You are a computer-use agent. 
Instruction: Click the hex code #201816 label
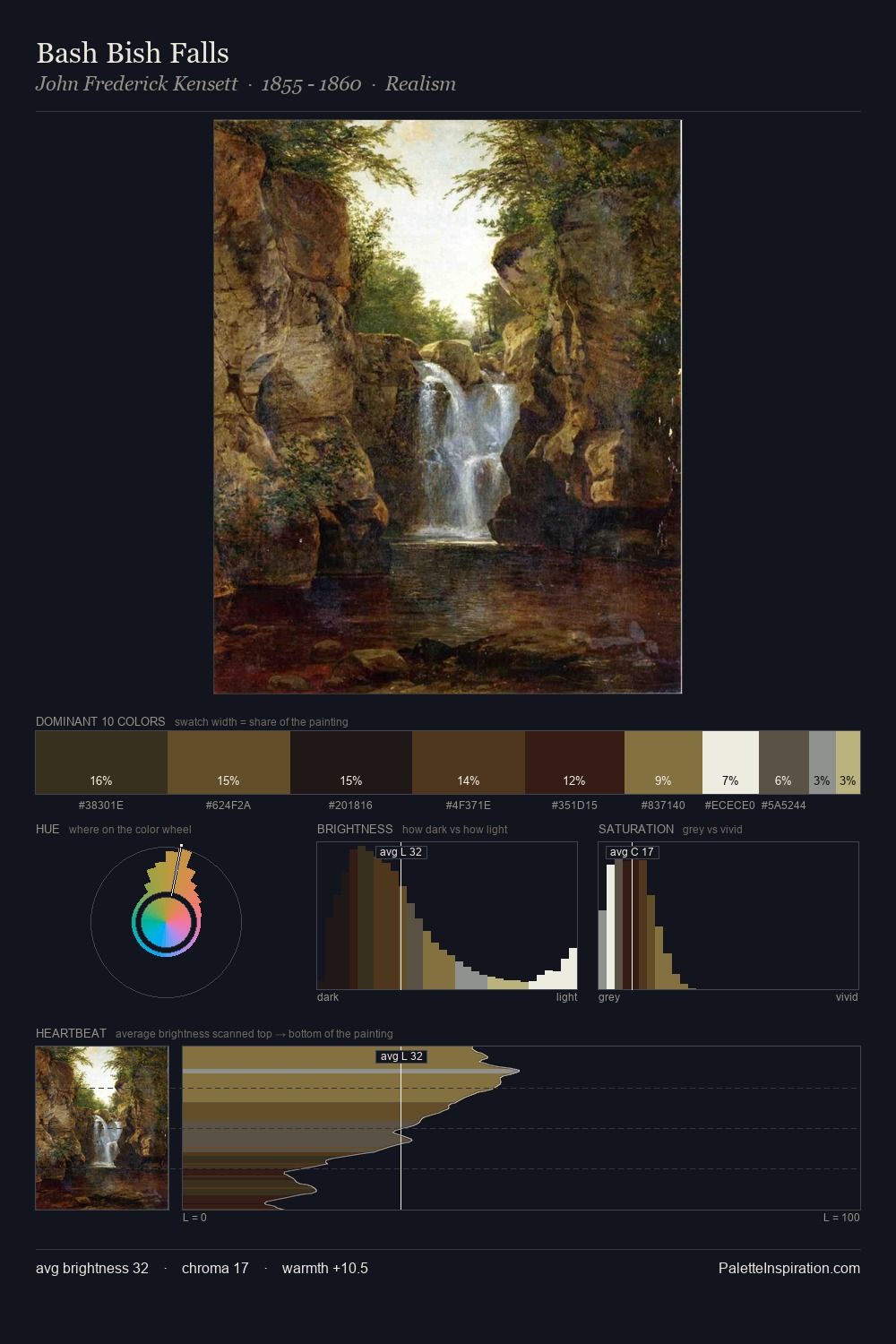pyautogui.click(x=350, y=806)
